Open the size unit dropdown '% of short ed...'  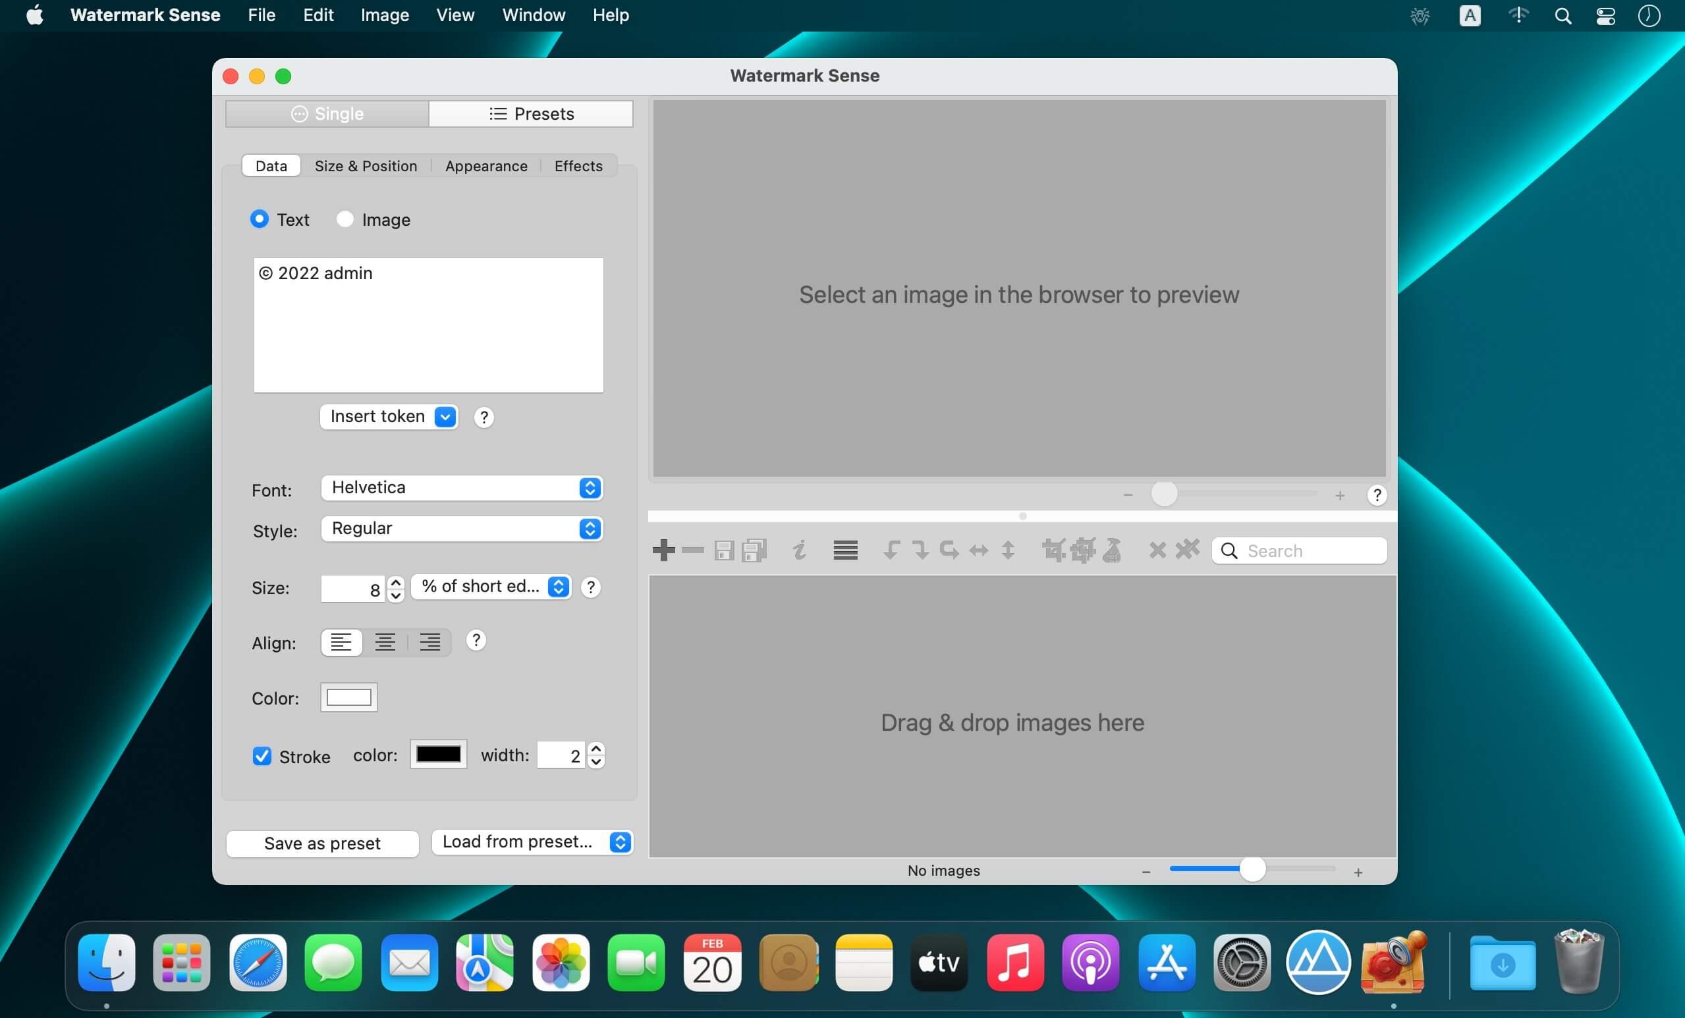[491, 587]
